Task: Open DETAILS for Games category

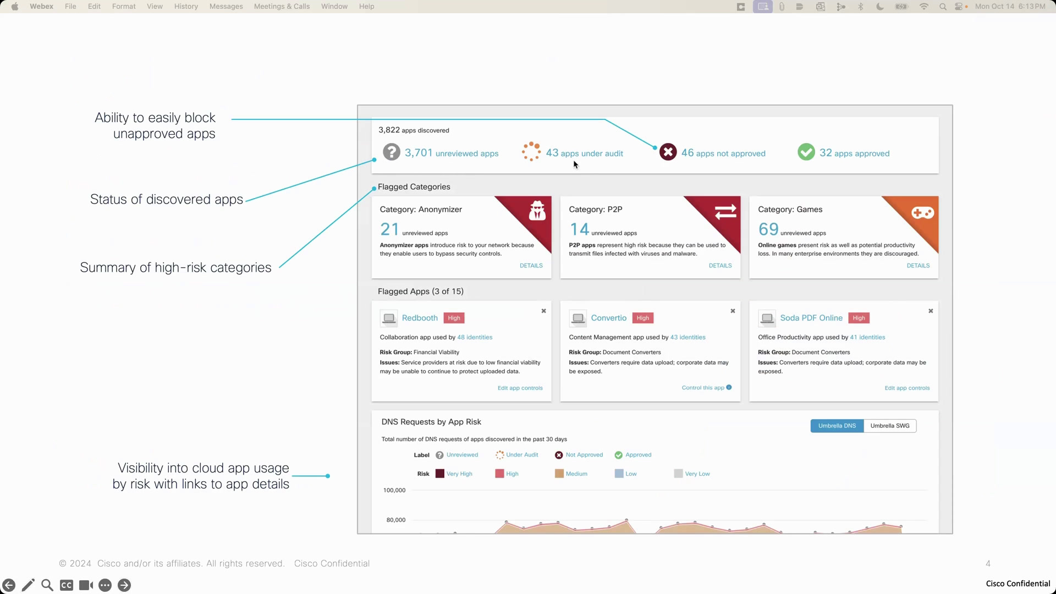Action: pyautogui.click(x=919, y=266)
